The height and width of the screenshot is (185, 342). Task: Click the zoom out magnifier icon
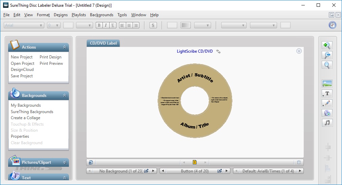(x=327, y=55)
